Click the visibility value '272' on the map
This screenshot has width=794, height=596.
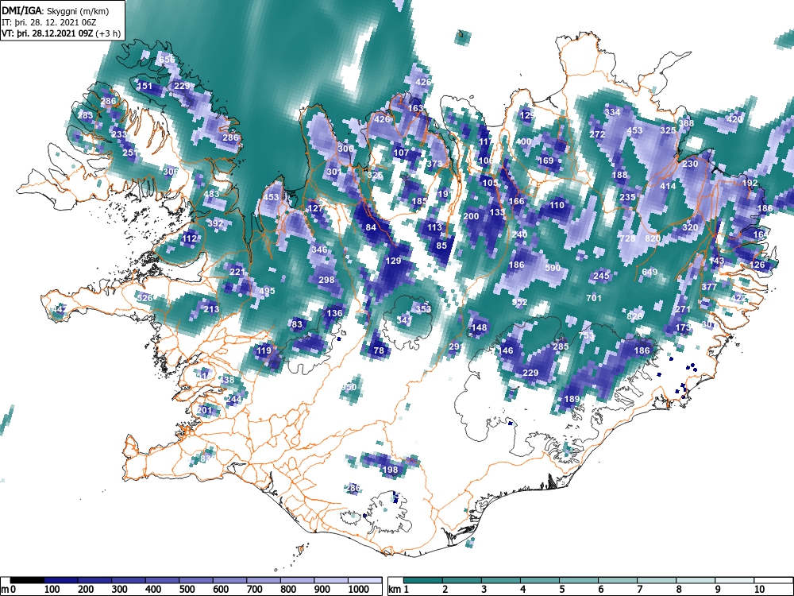(x=598, y=134)
